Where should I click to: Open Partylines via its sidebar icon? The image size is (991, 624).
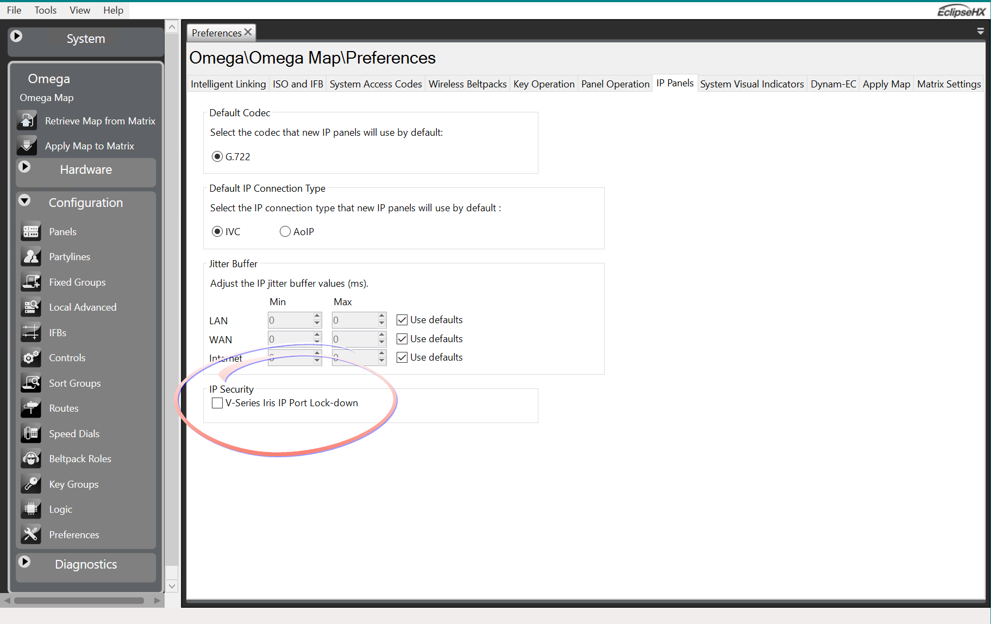31,257
